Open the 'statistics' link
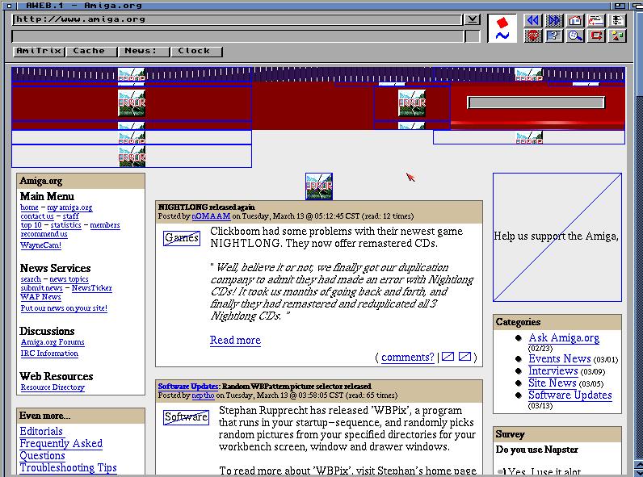 pos(65,225)
